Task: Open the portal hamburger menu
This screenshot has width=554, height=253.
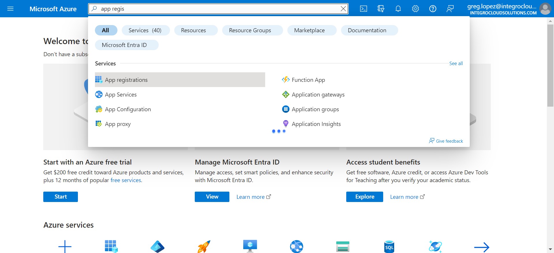Action: point(10,9)
